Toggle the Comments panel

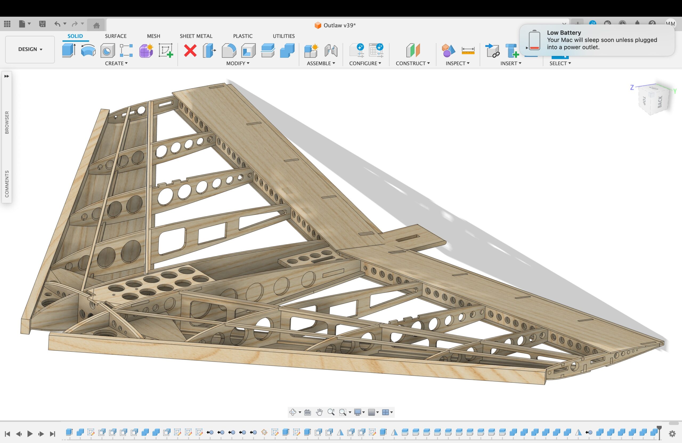pyautogui.click(x=7, y=184)
